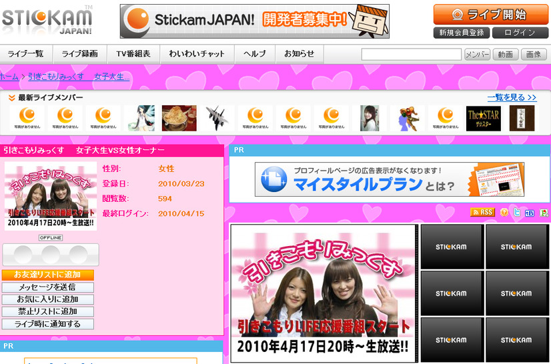Open the default avatar left of woman photo
This screenshot has width=551, height=364.
pyautogui.click(x=332, y=118)
